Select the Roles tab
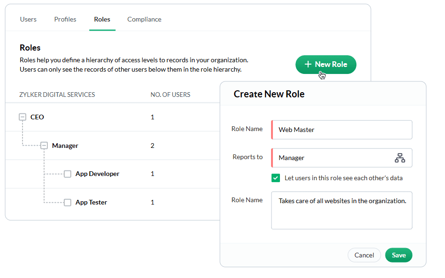This screenshot has width=445, height=278. tap(102, 19)
